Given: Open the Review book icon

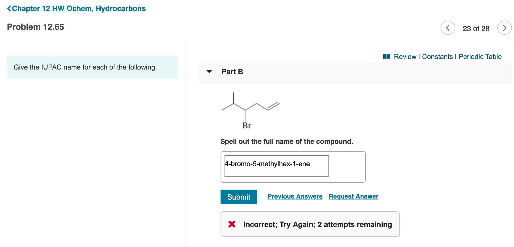Looking at the screenshot, I should [x=386, y=56].
